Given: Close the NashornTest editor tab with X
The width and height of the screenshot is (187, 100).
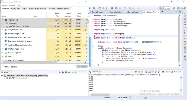Looking at the screenshot, I should click(x=159, y=12).
